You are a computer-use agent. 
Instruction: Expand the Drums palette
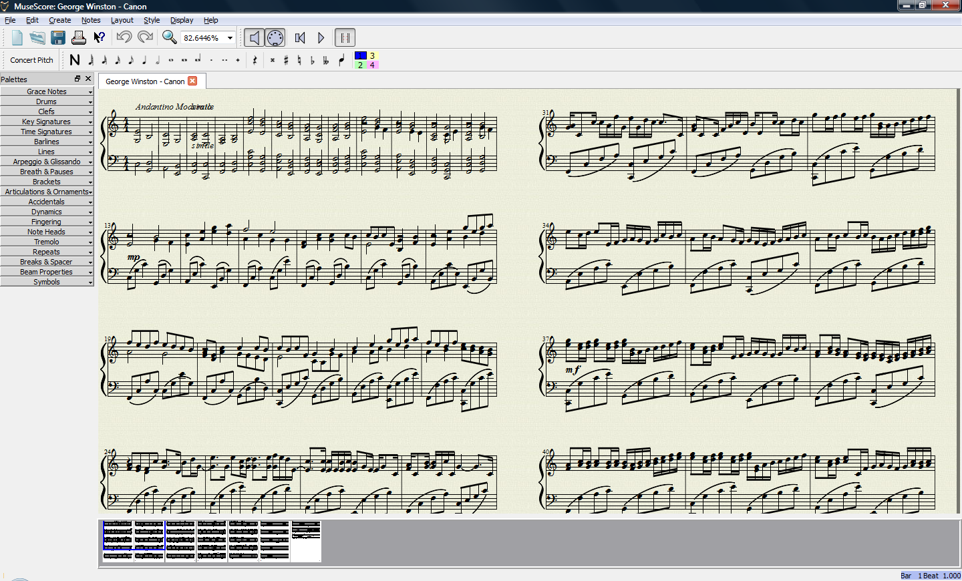(x=47, y=102)
